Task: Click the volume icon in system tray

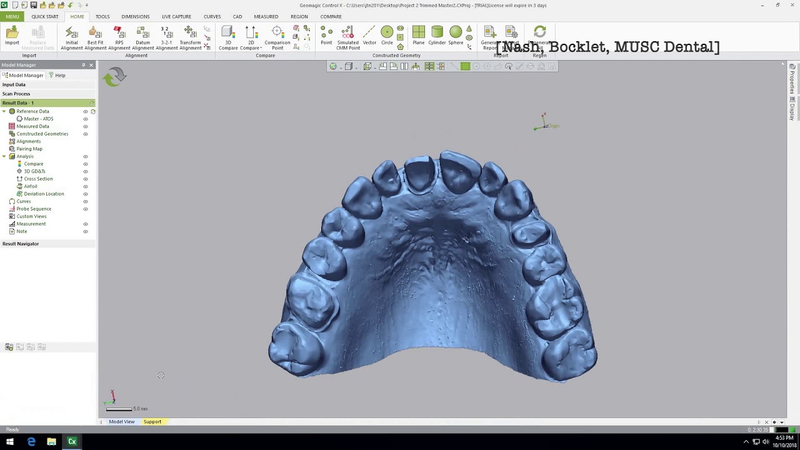Action: tap(766, 442)
